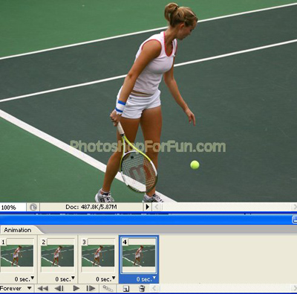Image resolution: width=297 pixels, height=294 pixels.
Task: Select animation frame 1 thumbnail
Action: tap(17, 255)
